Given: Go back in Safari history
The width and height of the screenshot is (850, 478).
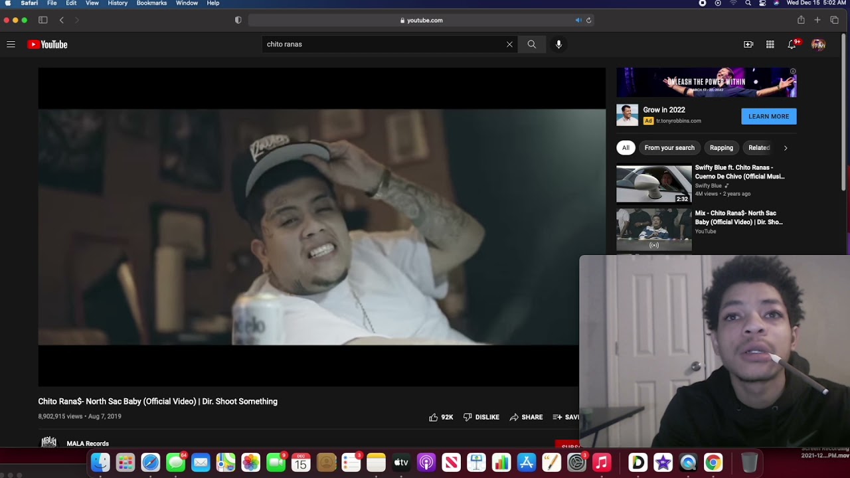Looking at the screenshot, I should (x=62, y=20).
